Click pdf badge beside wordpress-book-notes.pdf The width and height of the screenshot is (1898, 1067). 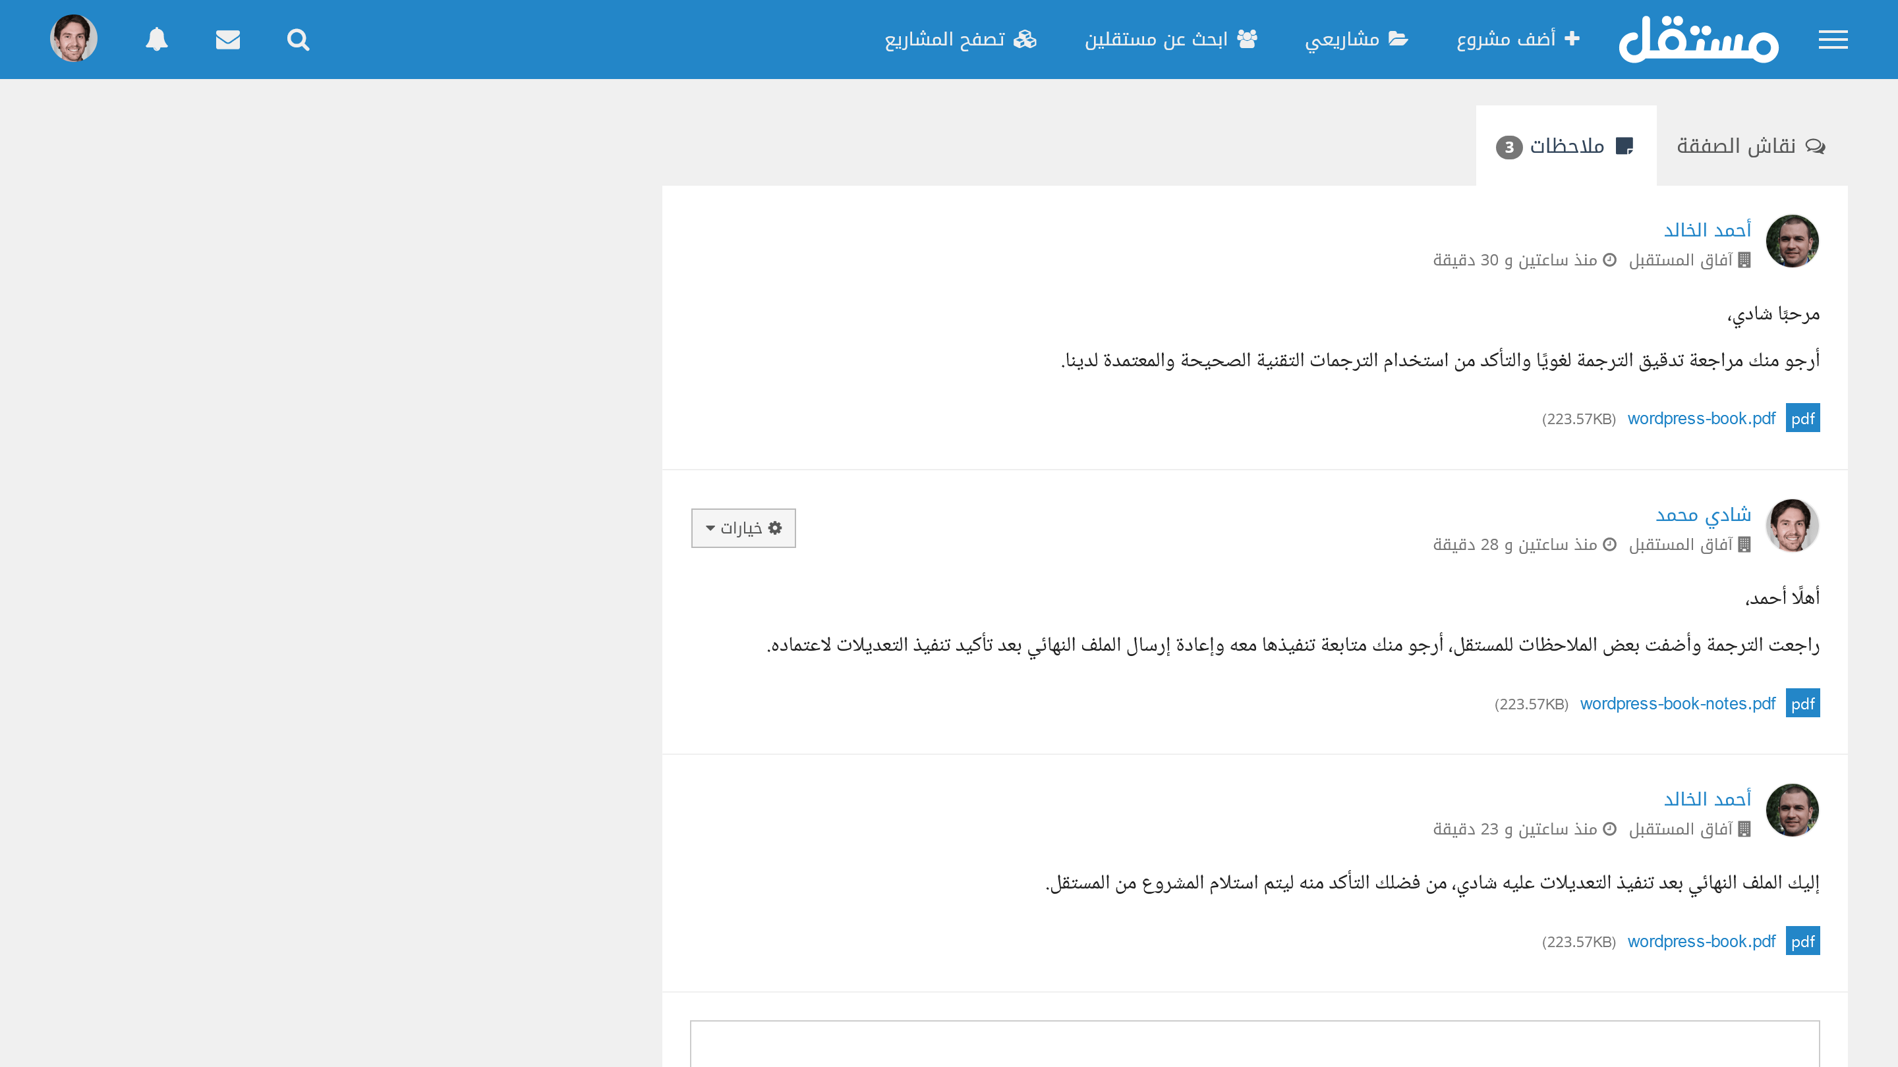tap(1802, 703)
